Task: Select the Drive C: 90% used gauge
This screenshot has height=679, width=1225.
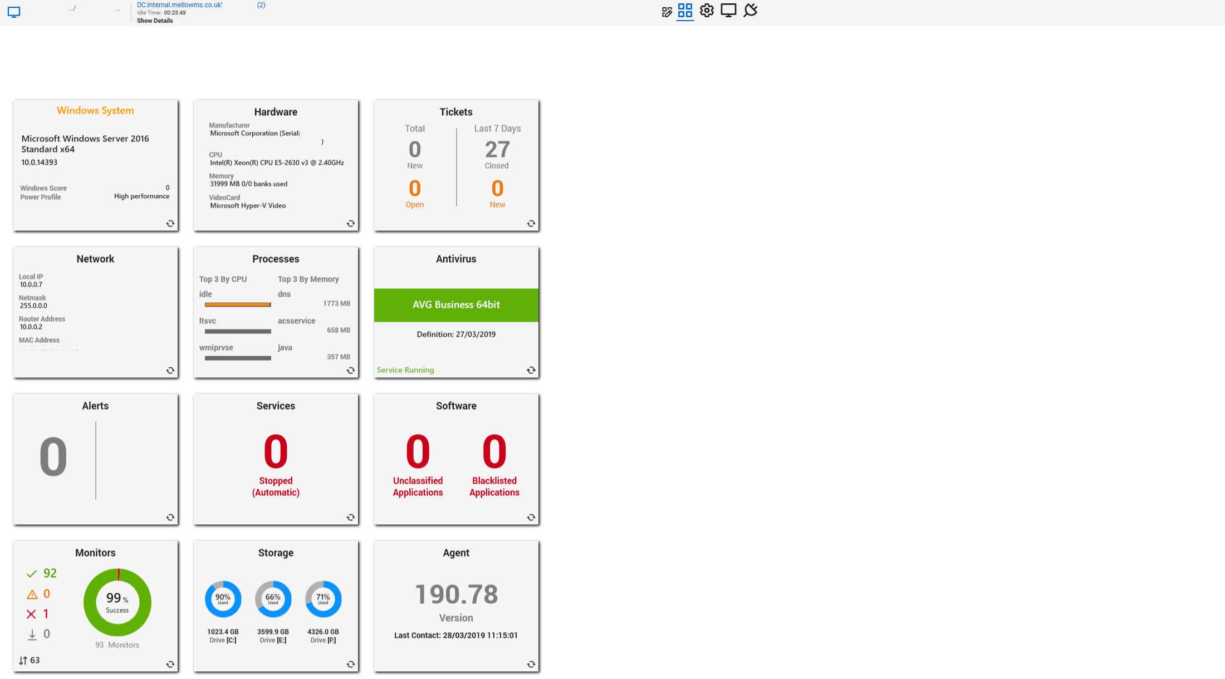Action: pos(223,599)
